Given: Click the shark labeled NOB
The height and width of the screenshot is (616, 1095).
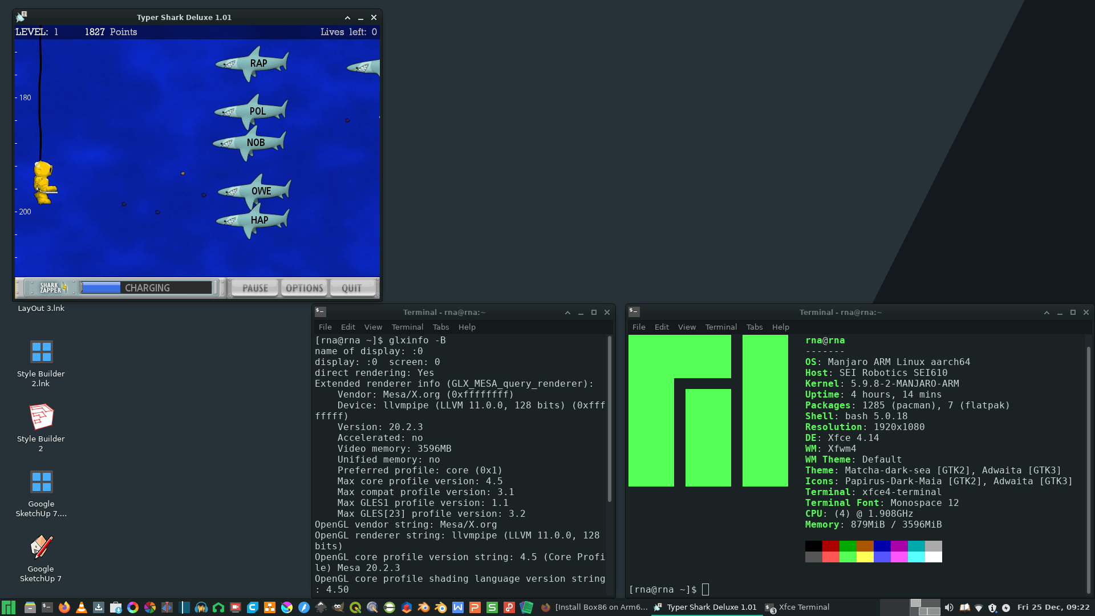Looking at the screenshot, I should coord(250,143).
